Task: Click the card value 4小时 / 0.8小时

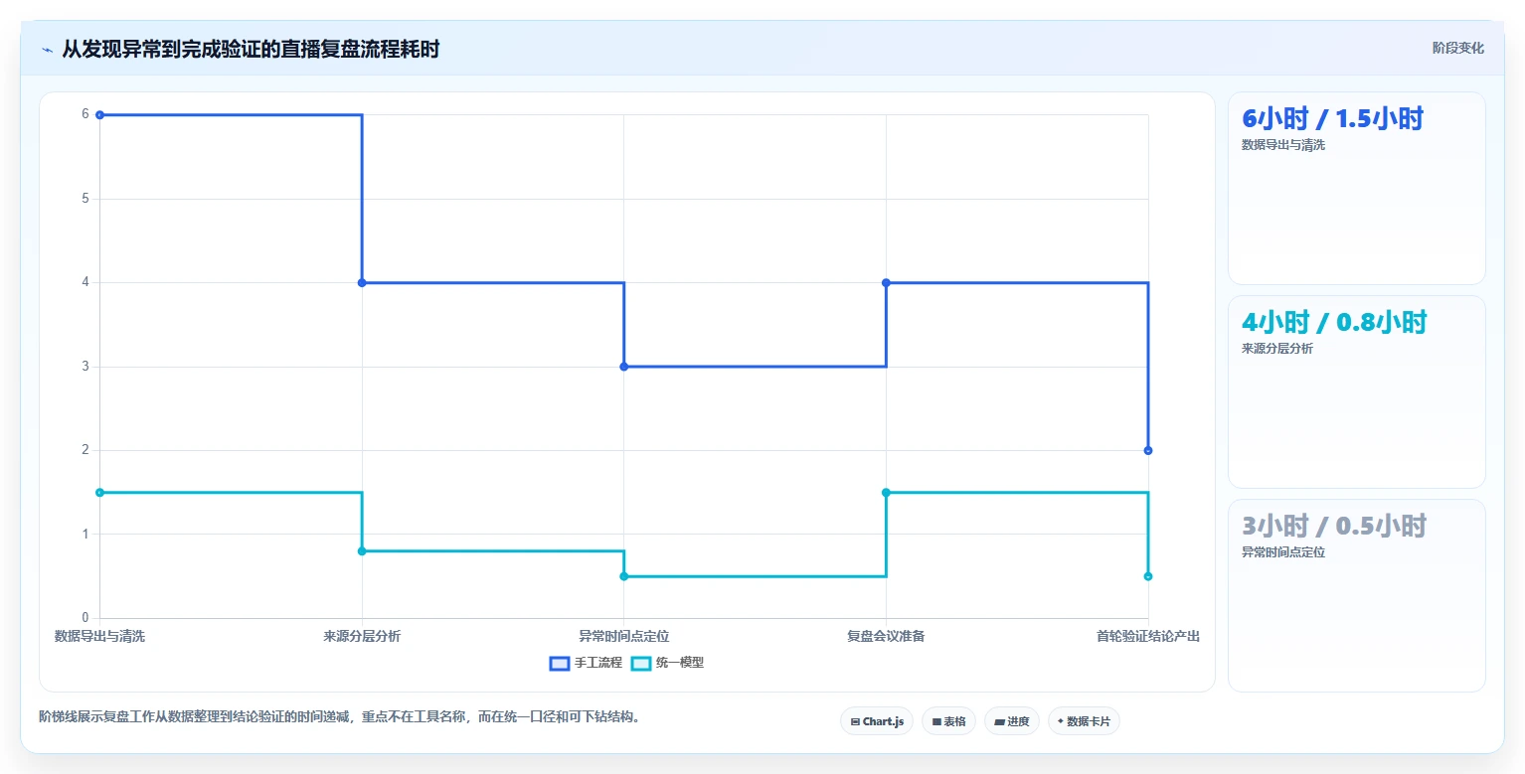Action: pyautogui.click(x=1334, y=322)
